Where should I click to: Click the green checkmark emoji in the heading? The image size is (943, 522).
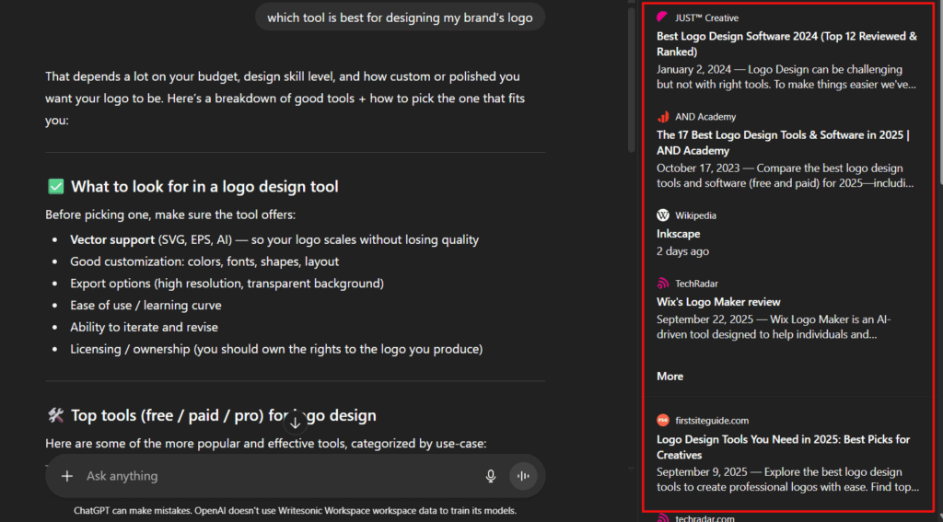click(x=56, y=187)
